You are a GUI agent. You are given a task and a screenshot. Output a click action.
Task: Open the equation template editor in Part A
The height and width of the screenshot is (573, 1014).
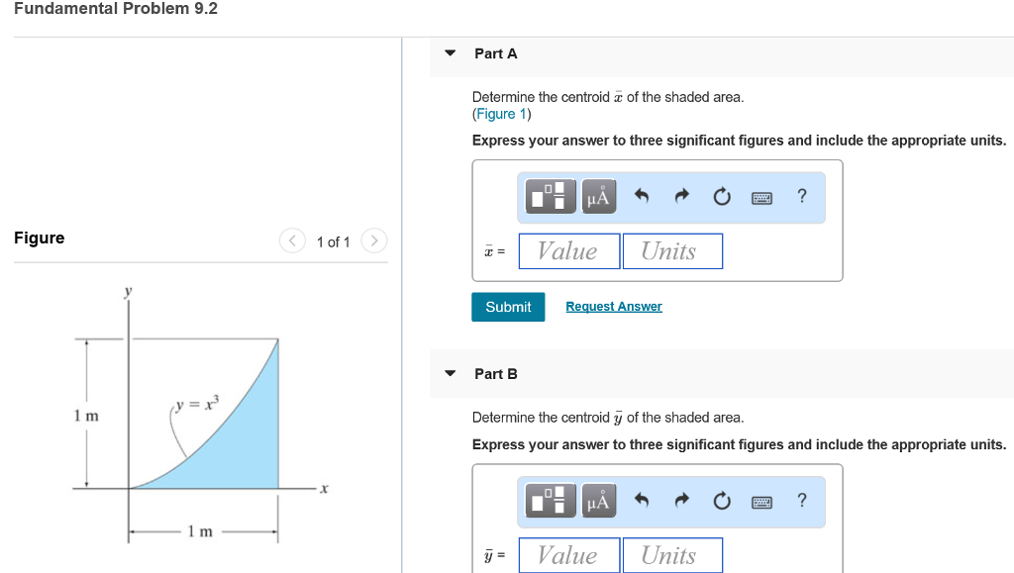551,196
